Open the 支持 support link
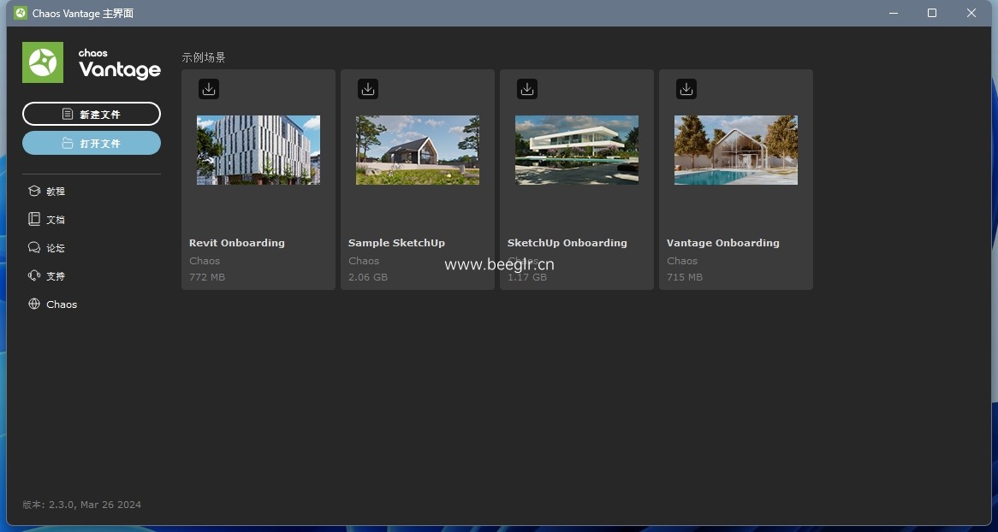 pyautogui.click(x=56, y=276)
